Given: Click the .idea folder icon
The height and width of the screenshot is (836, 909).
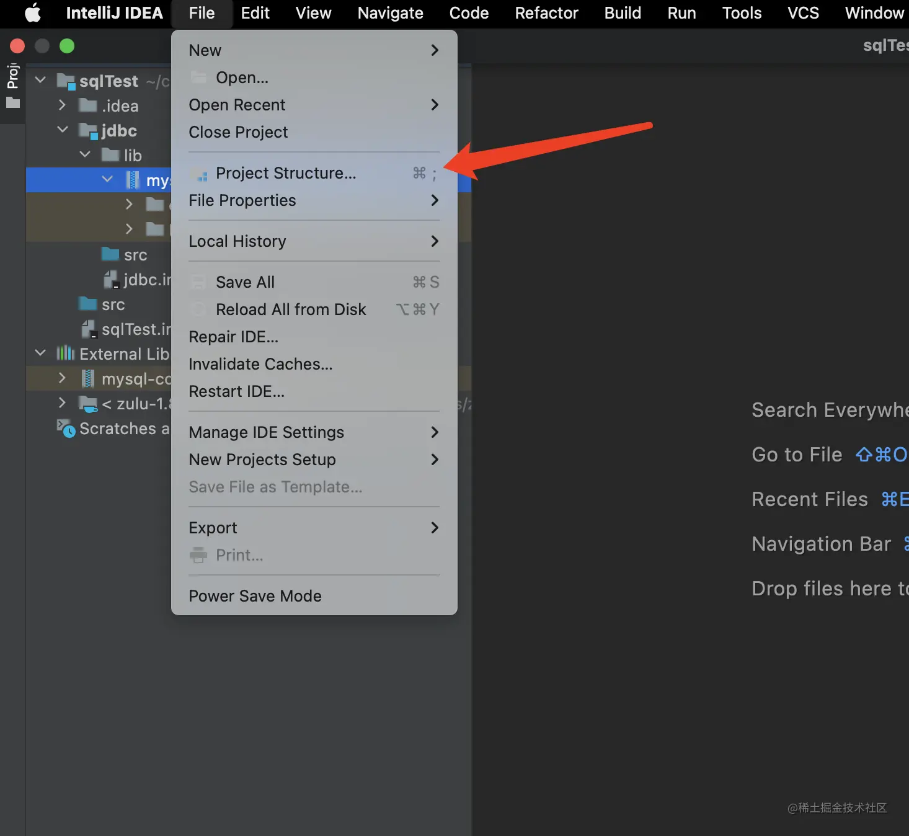Looking at the screenshot, I should (x=88, y=105).
